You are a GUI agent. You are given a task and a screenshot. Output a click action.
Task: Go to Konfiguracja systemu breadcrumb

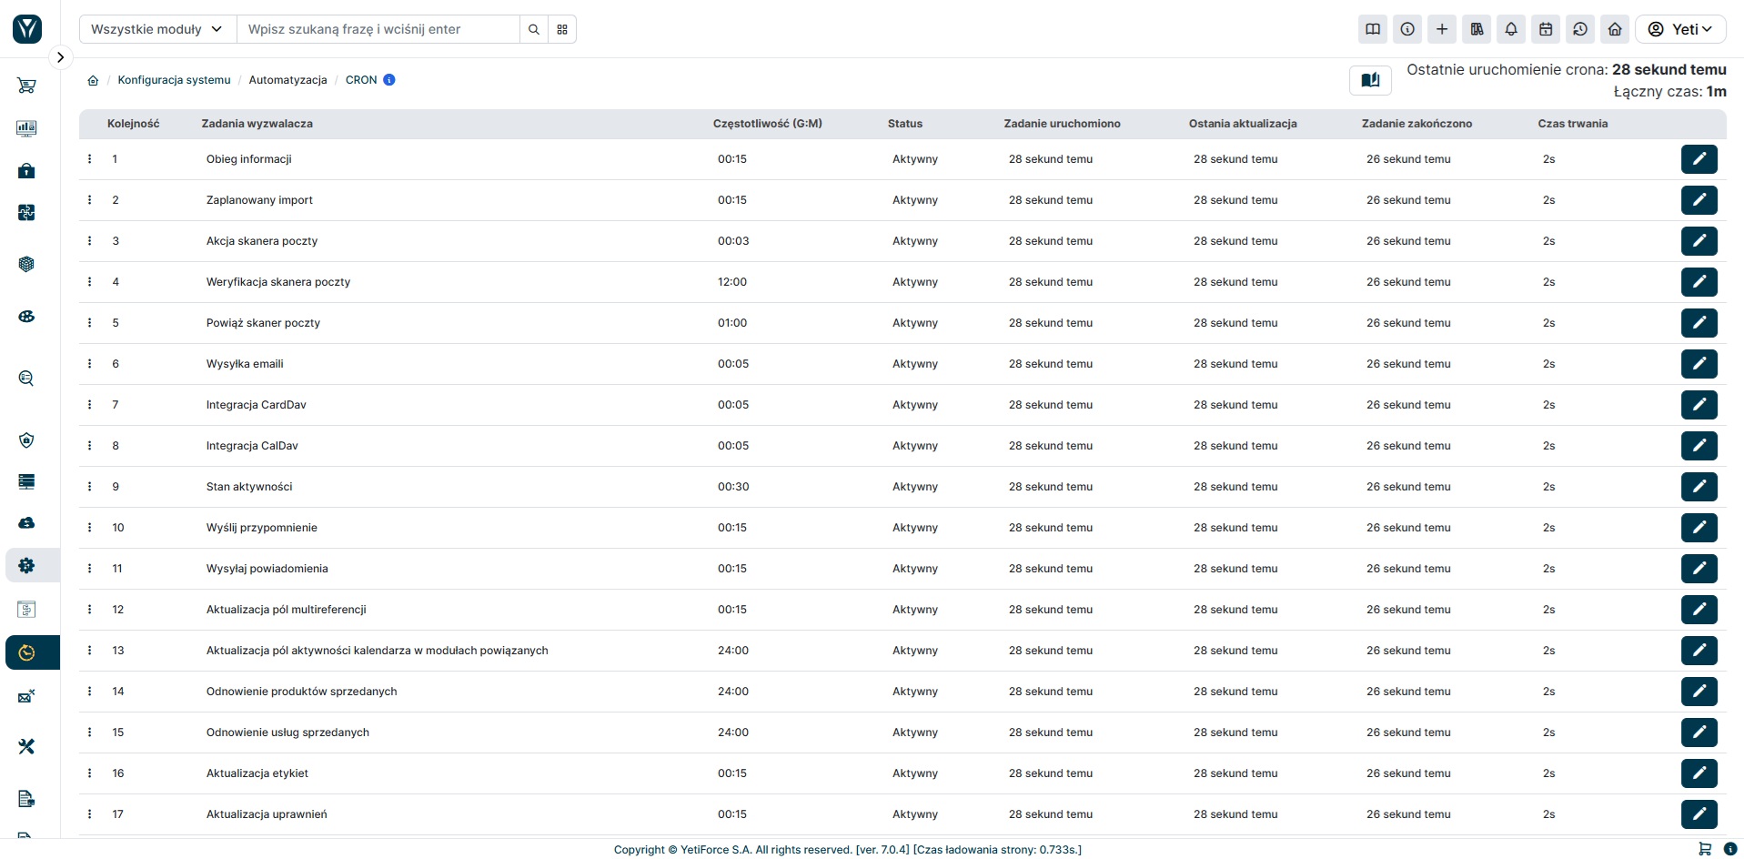[x=174, y=80]
